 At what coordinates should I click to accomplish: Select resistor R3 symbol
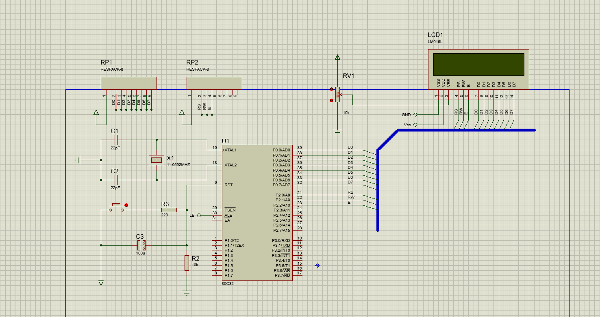click(x=169, y=210)
